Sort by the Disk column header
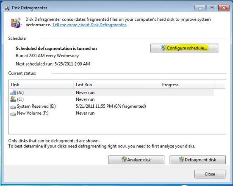 coord(41,85)
